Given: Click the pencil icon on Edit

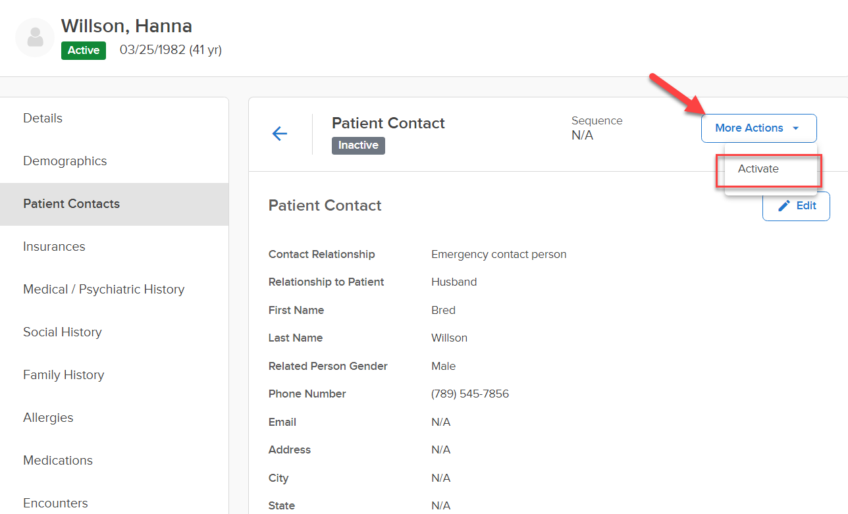Looking at the screenshot, I should click(784, 206).
